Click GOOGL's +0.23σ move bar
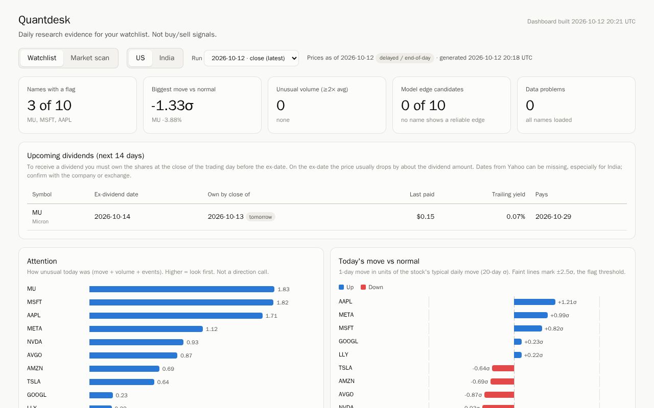The image size is (654, 408). pos(518,342)
